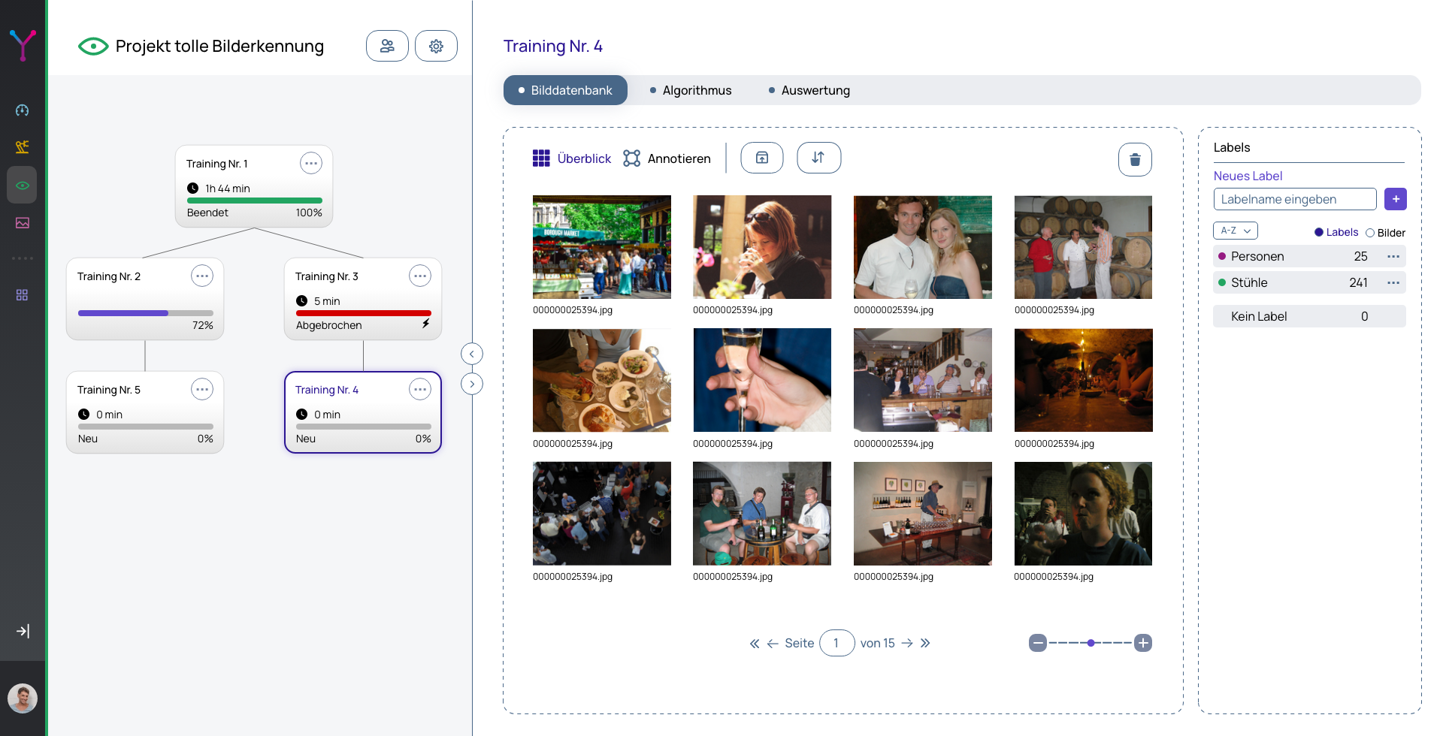The image size is (1443, 736).
Task: Open options menu of Training Nr. 2
Action: point(202,276)
